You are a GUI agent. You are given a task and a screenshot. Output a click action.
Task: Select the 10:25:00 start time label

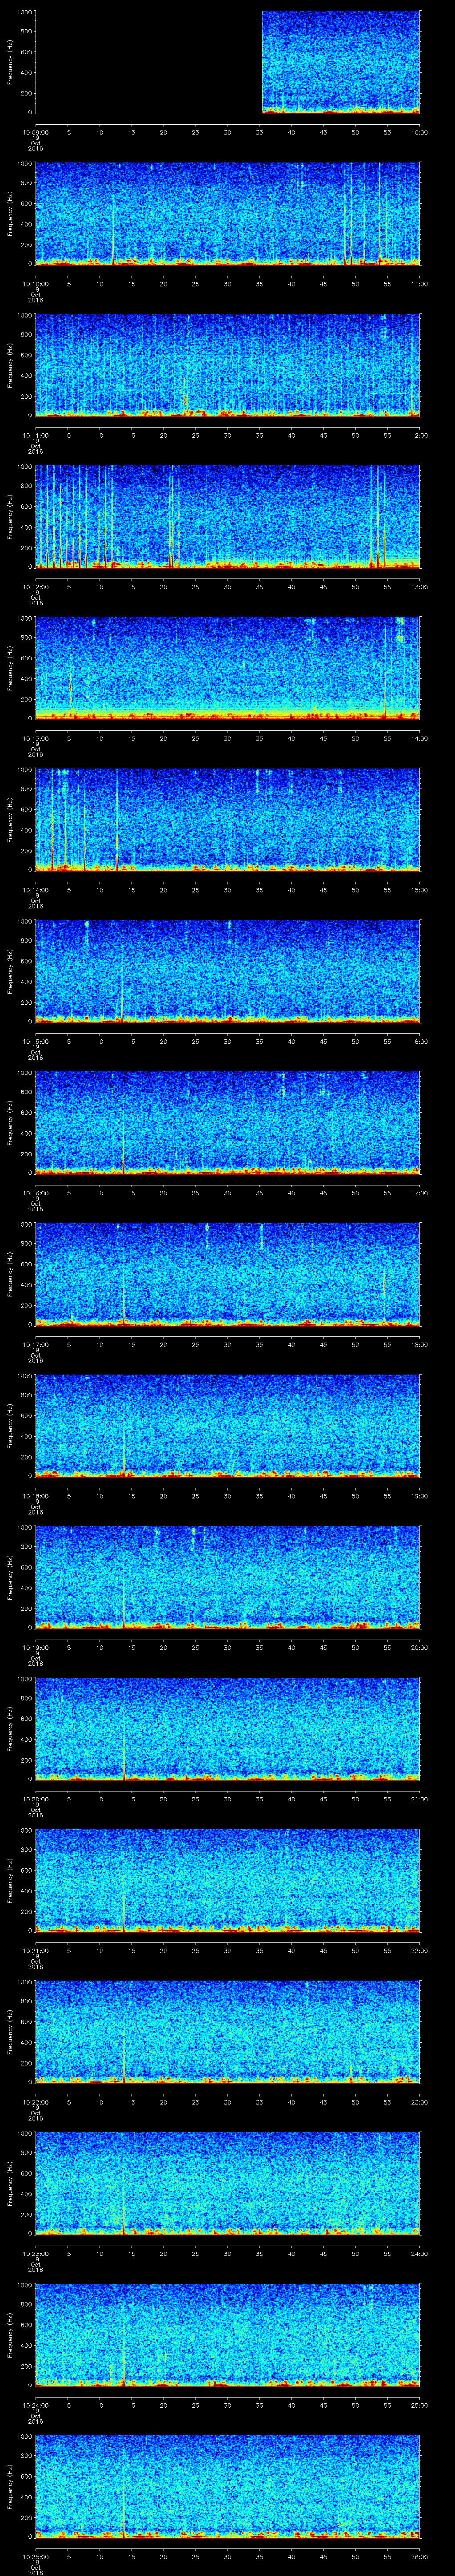coord(35,2556)
